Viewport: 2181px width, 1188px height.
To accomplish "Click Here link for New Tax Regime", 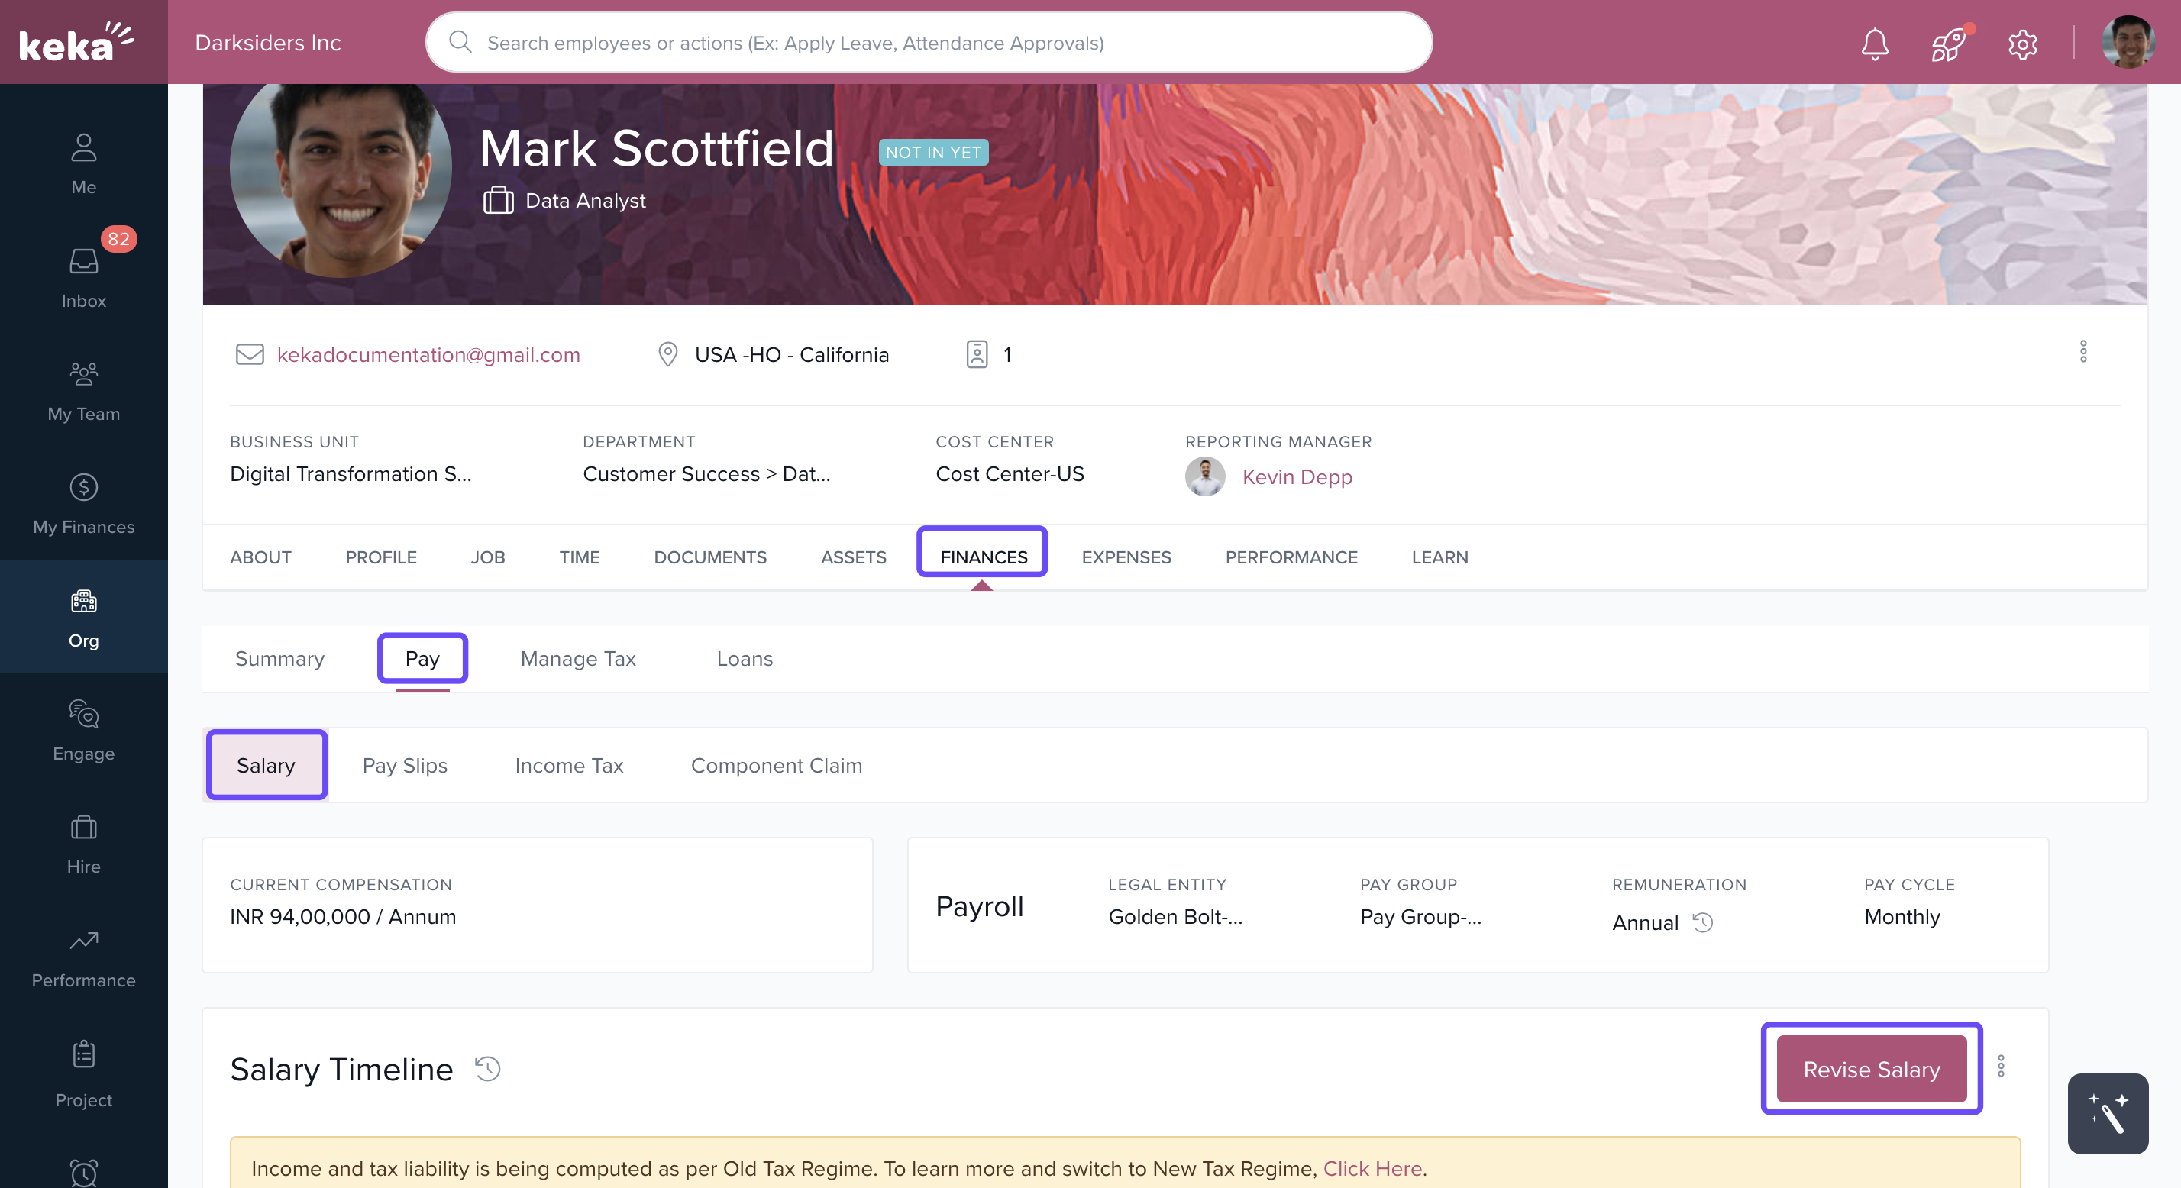I will coord(1372,1168).
